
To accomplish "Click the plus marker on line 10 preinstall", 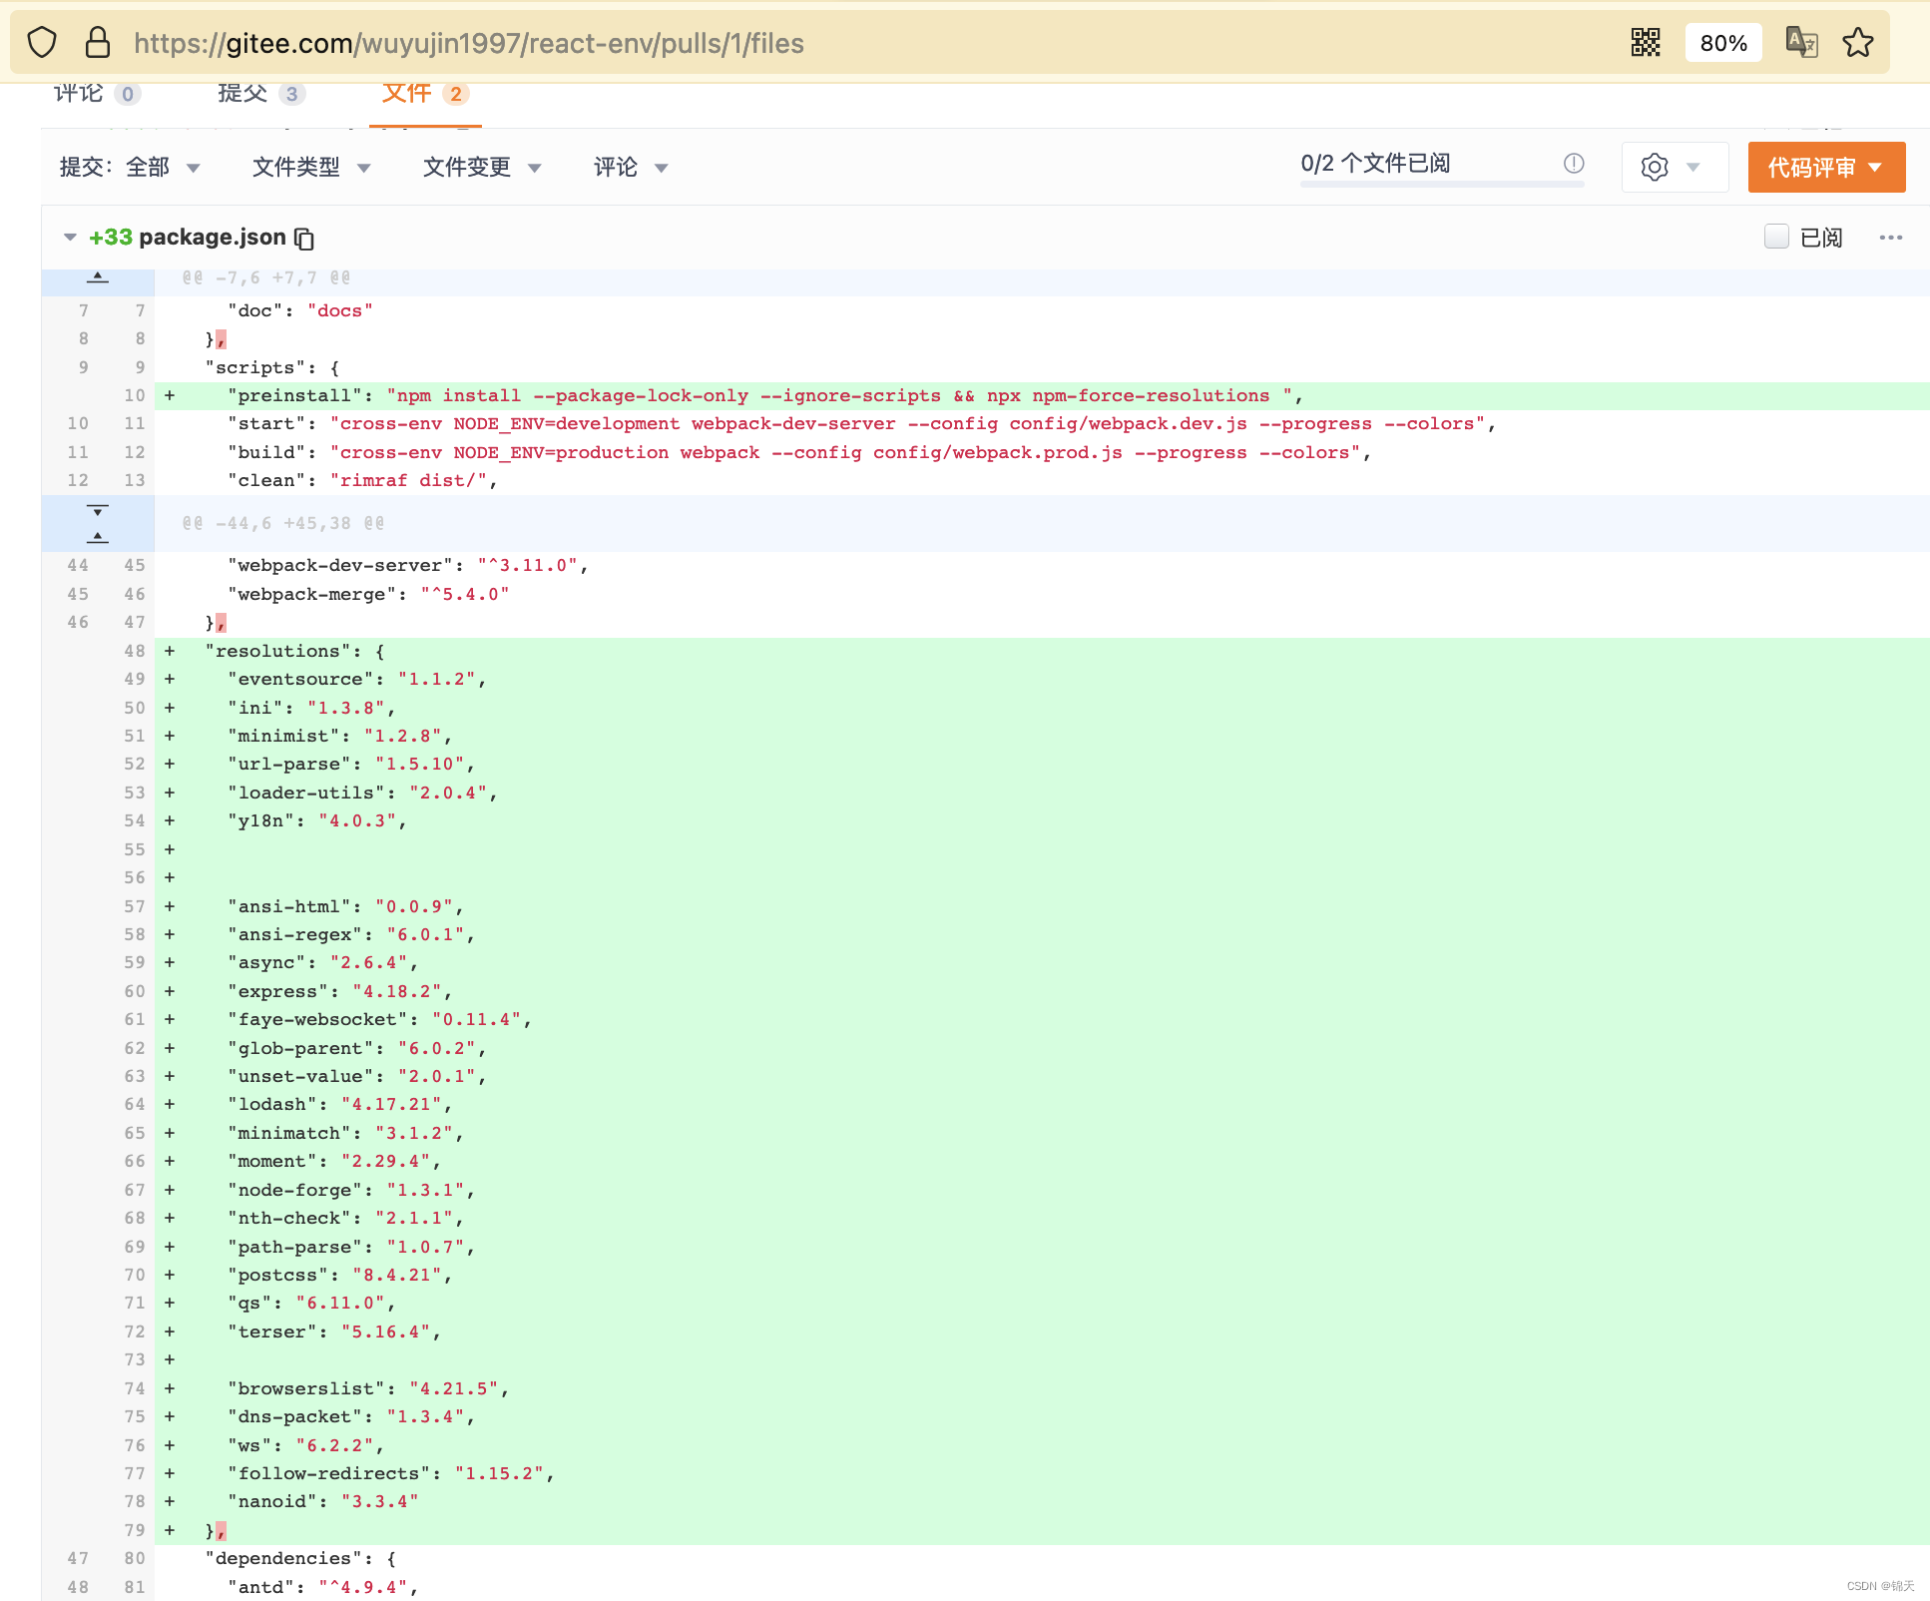I will pyautogui.click(x=170, y=396).
